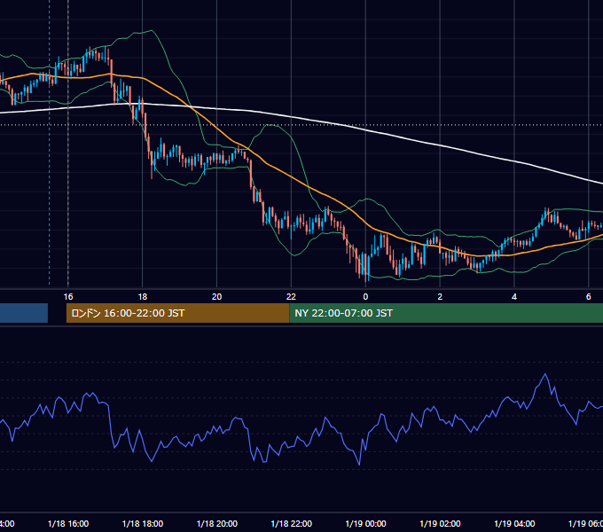Click the 18 hour label on price chart axis
This screenshot has height=532, width=603.
coord(142,297)
